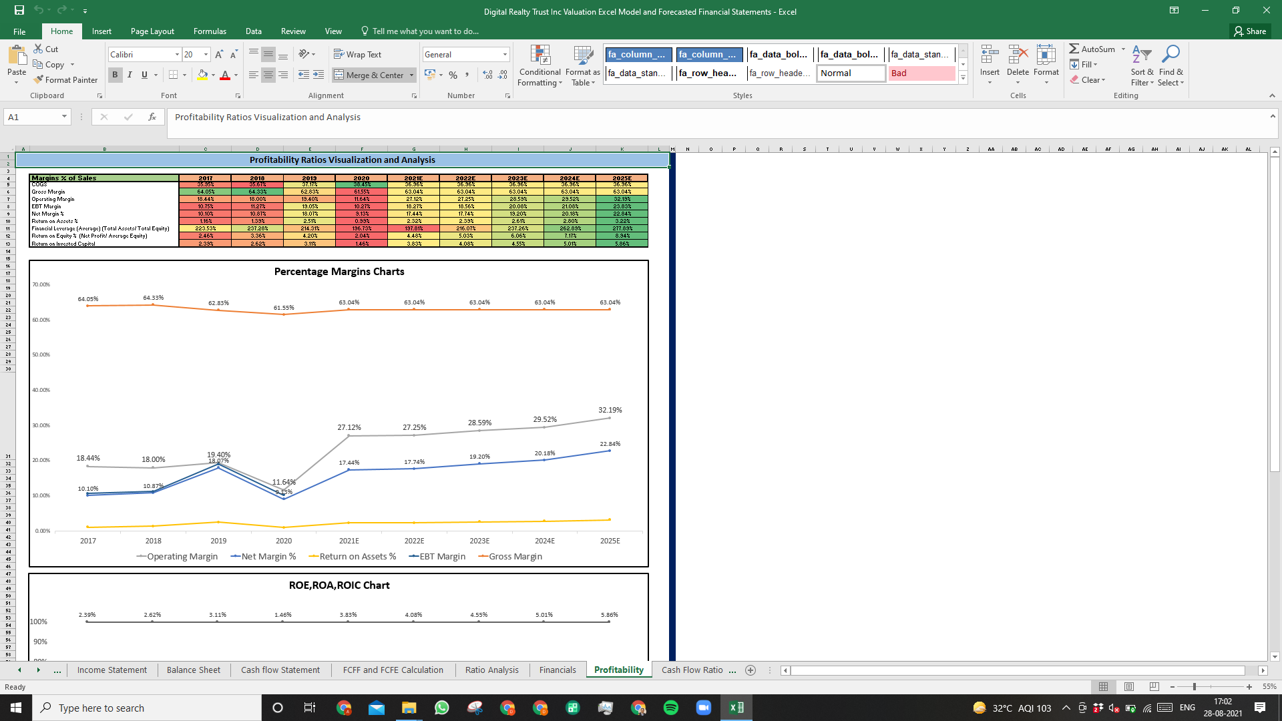
Task: Click the Decrease Decimal icon
Action: tap(503, 75)
